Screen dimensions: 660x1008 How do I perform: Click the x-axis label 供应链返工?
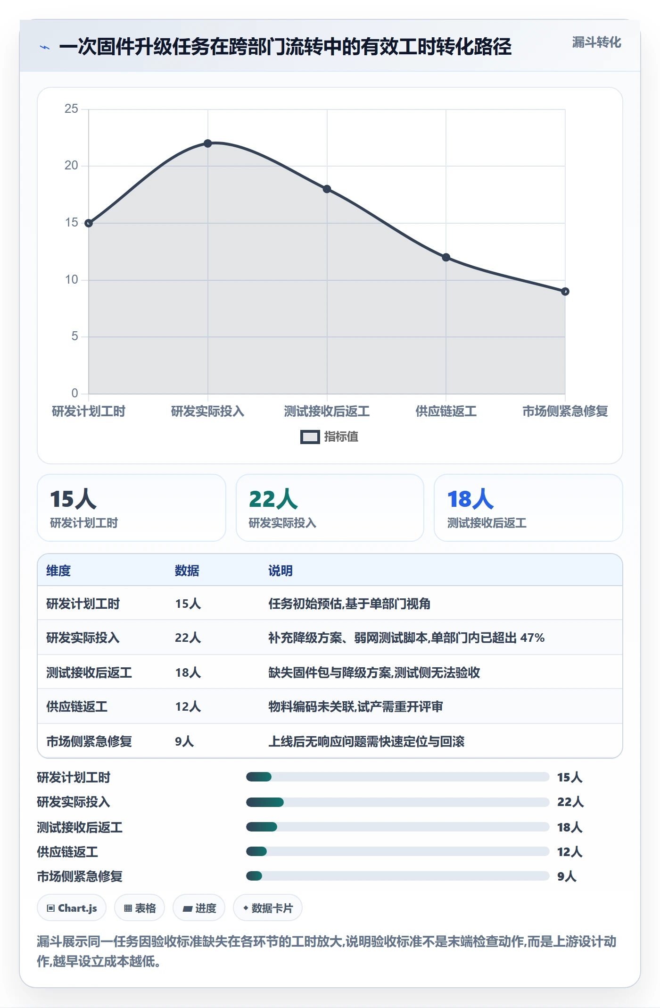click(446, 412)
